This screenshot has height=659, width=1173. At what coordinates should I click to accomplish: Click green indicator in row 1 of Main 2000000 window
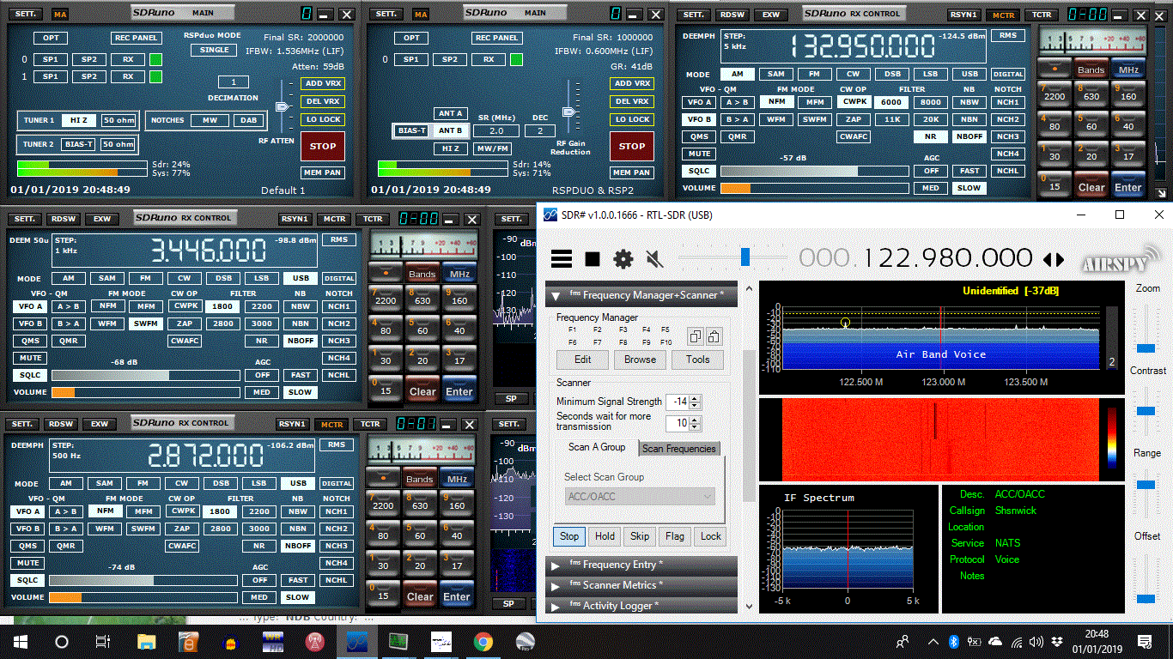[x=155, y=77]
